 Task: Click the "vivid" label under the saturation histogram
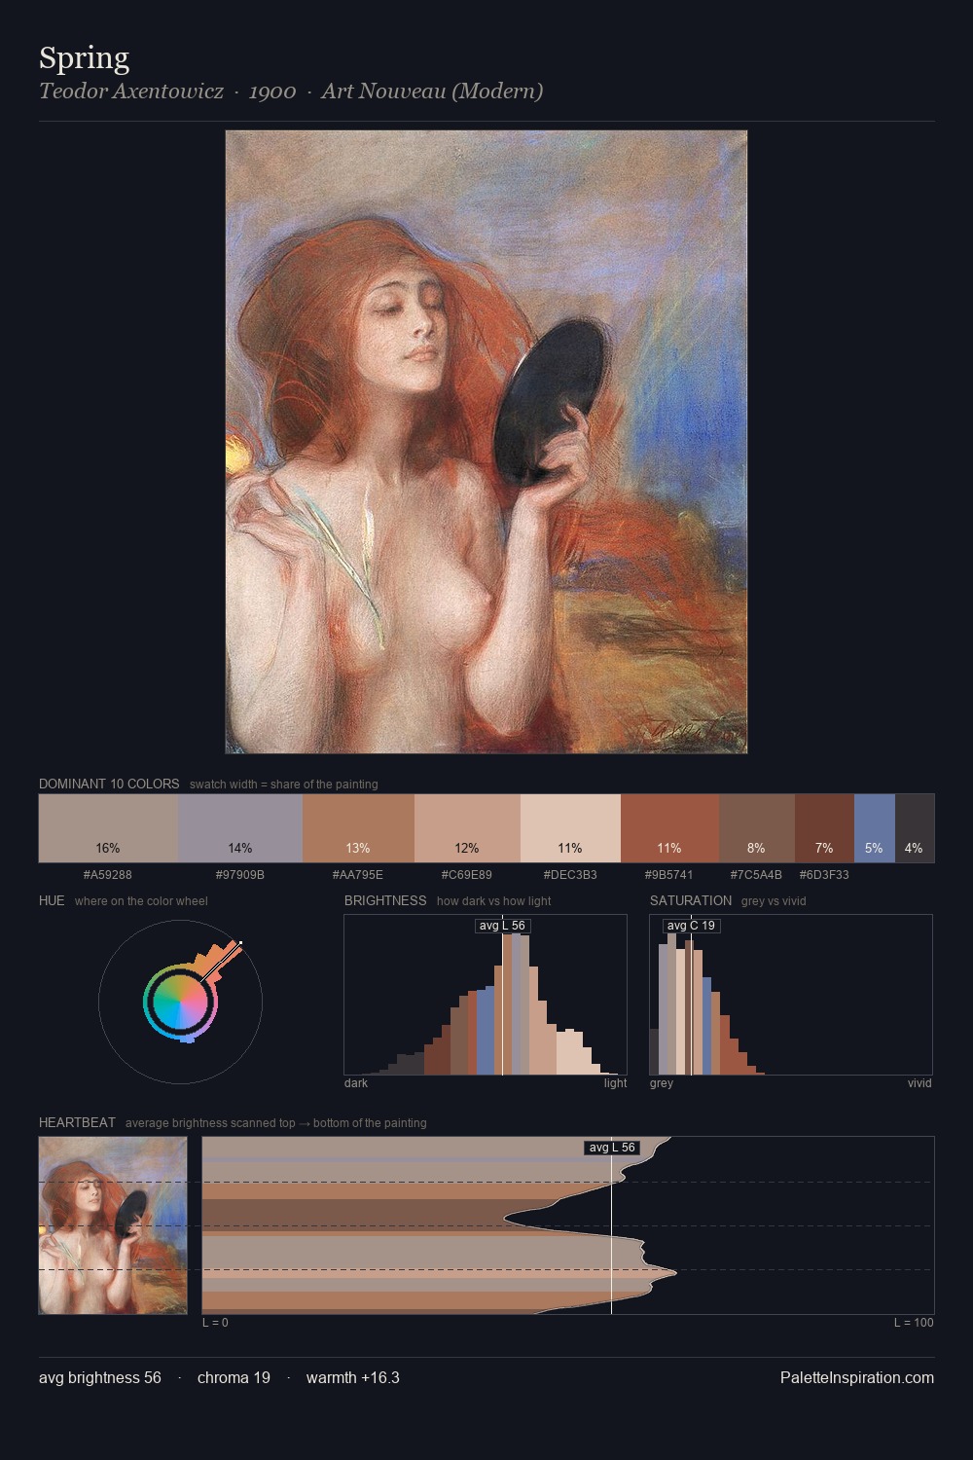pyautogui.click(x=919, y=1083)
